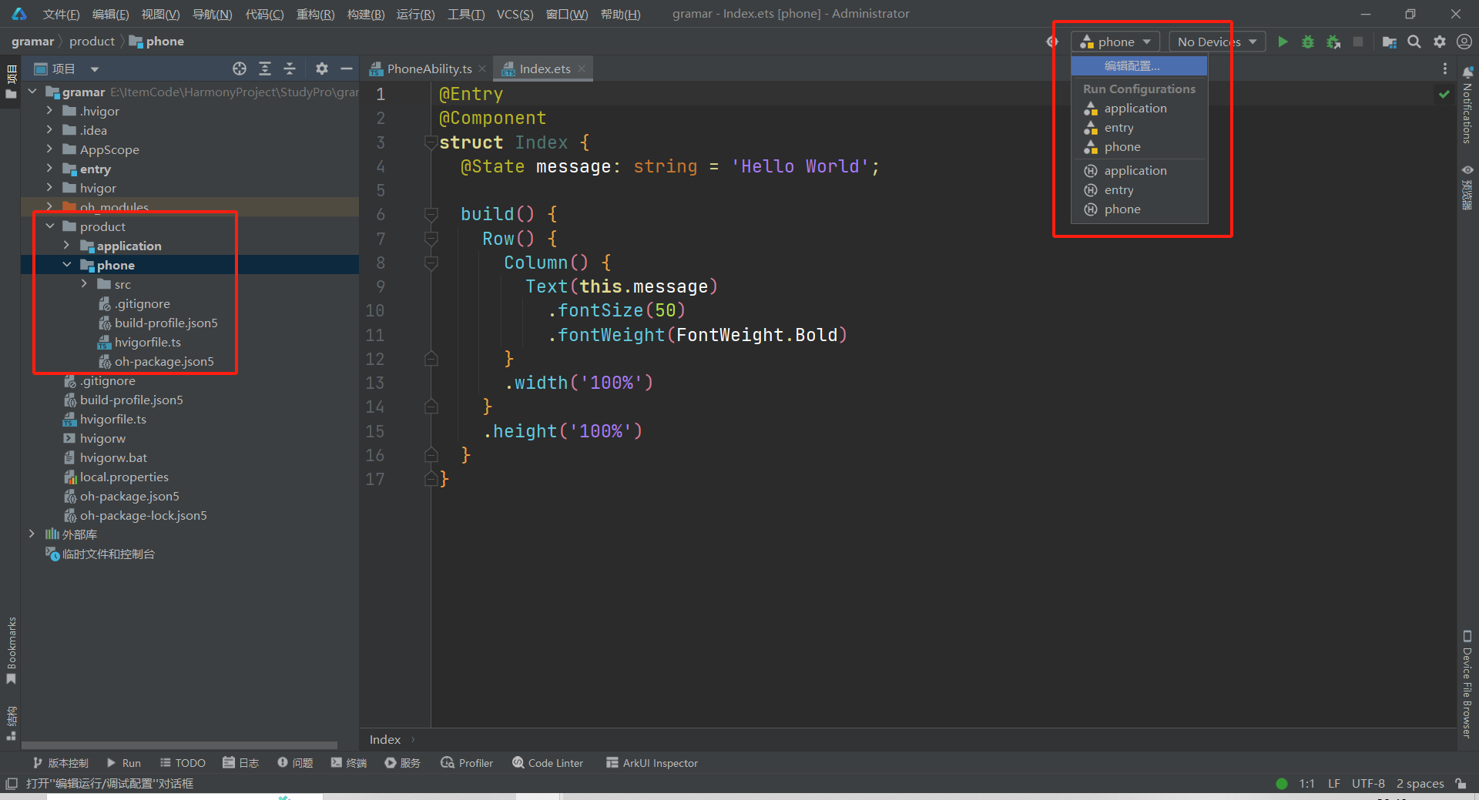Image resolution: width=1479 pixels, height=800 pixels.
Task: Open the search everywhere magnifier
Action: pyautogui.click(x=1414, y=42)
